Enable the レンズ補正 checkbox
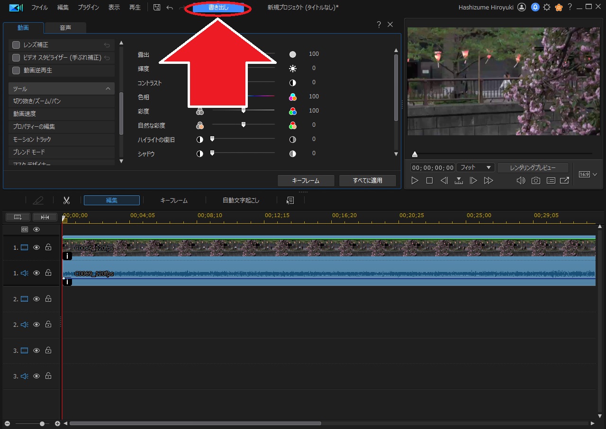606x429 pixels. point(16,45)
